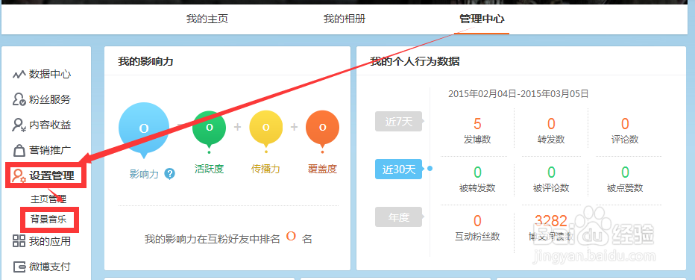Click the 数据中心 chart icon
The image size is (695, 280).
tap(19, 74)
